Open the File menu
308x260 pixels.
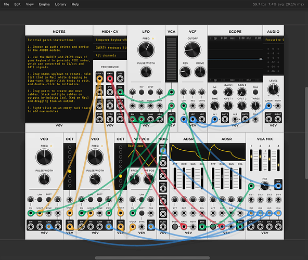click(x=6, y=4)
